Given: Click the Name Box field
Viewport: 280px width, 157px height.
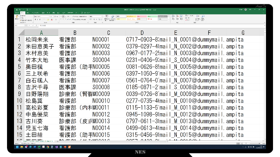Looking at the screenshot, I should [20, 26].
